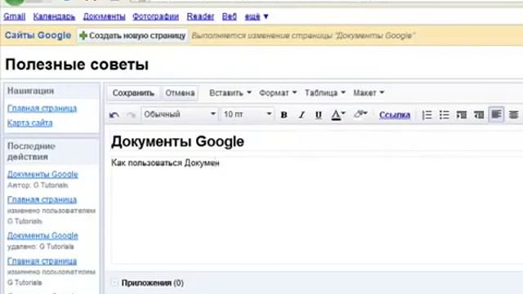Open the Календарь link
The height and width of the screenshot is (294, 523).
[54, 16]
